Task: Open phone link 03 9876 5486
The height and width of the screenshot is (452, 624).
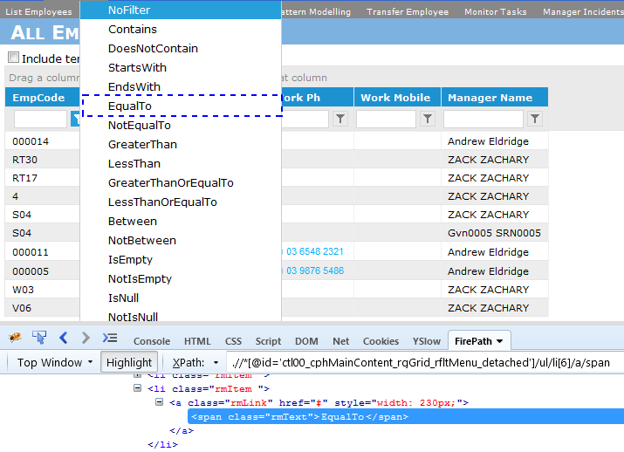Action: (315, 271)
